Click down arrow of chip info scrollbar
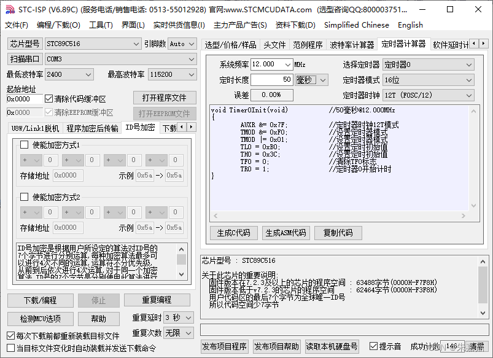The image size is (493, 358). point(483,313)
